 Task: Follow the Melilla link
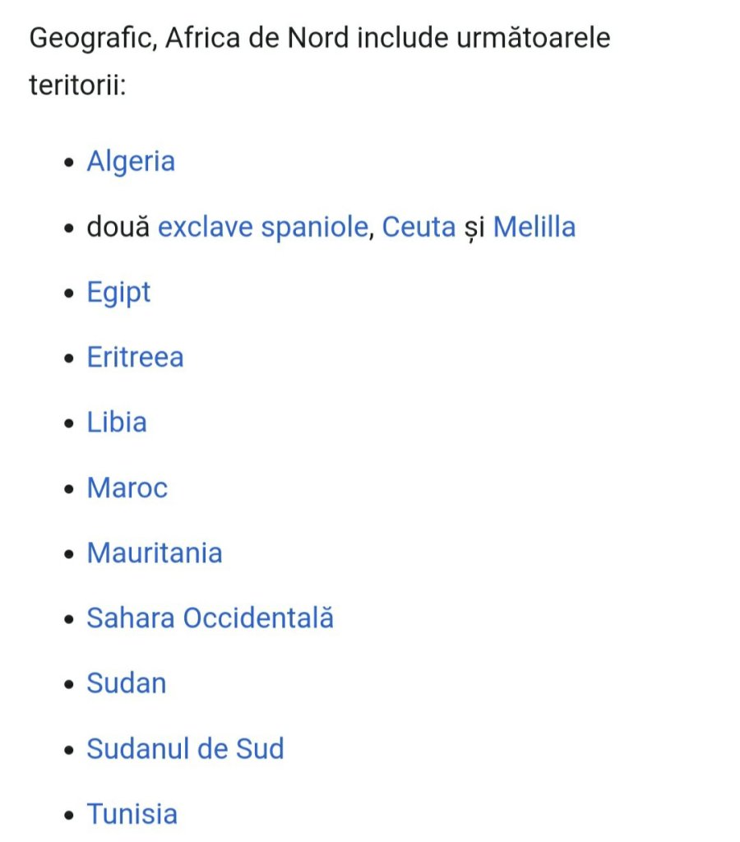pos(534,226)
